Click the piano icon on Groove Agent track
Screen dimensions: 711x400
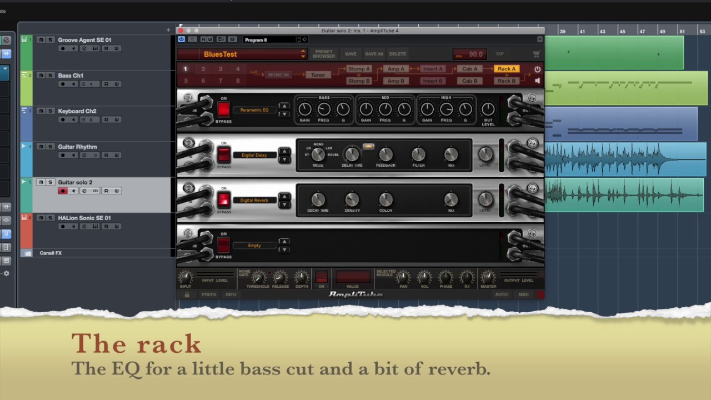coord(24,39)
